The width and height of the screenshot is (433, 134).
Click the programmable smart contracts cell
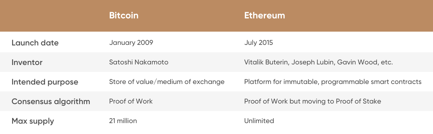[333, 82]
